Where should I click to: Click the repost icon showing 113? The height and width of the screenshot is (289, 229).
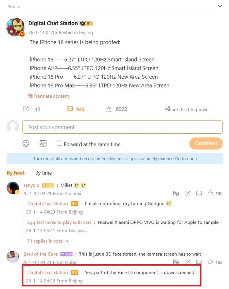click(x=26, y=109)
